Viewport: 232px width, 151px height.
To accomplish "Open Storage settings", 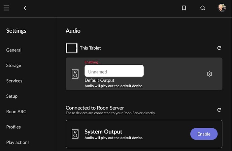I will point(13,65).
